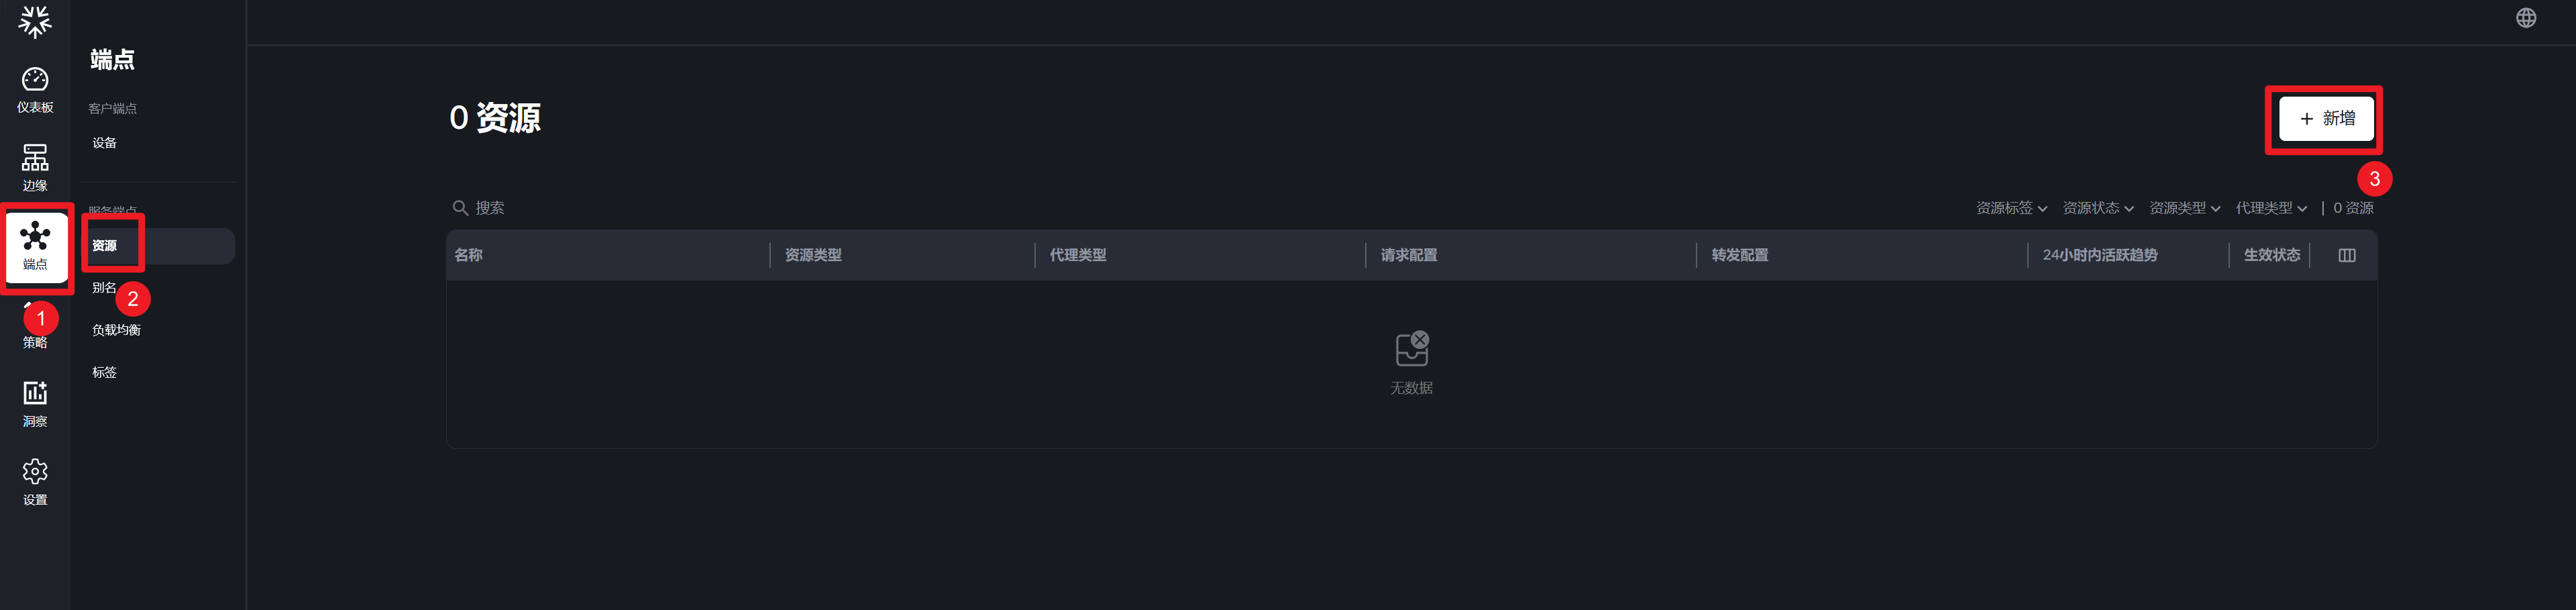Click the 新增 add button
The height and width of the screenshot is (610, 2576).
pos(2326,119)
